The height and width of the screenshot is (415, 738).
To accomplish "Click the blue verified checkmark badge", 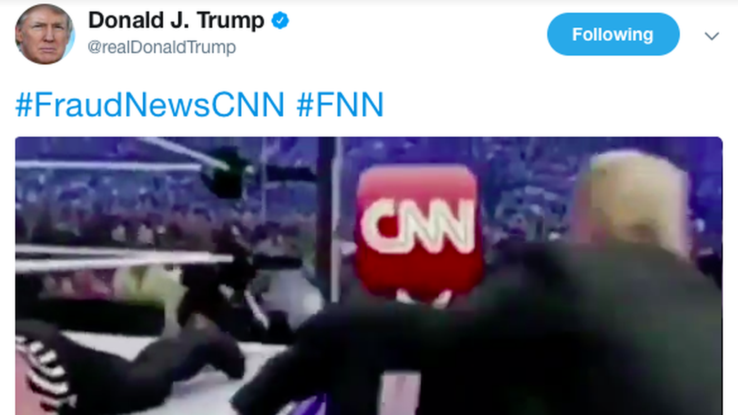I will (x=280, y=20).
